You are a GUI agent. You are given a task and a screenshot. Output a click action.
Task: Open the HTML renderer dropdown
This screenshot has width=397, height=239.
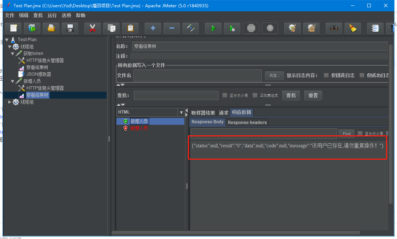click(x=181, y=112)
